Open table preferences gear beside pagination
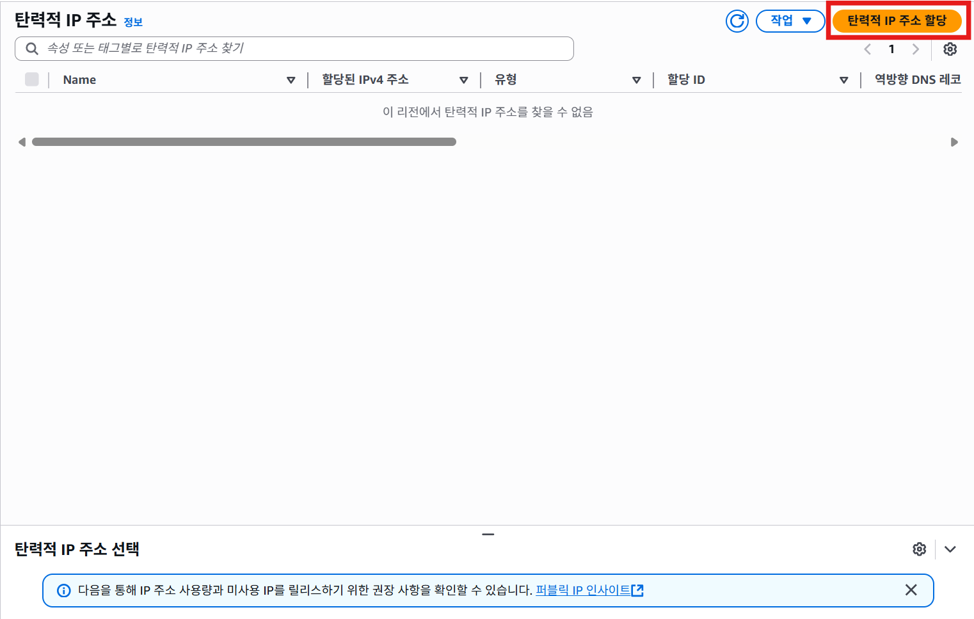 coord(950,49)
